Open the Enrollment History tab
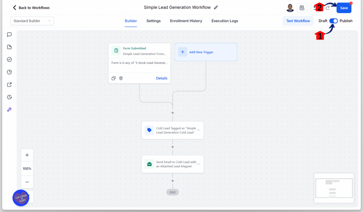The width and height of the screenshot is (363, 212). coord(186,21)
